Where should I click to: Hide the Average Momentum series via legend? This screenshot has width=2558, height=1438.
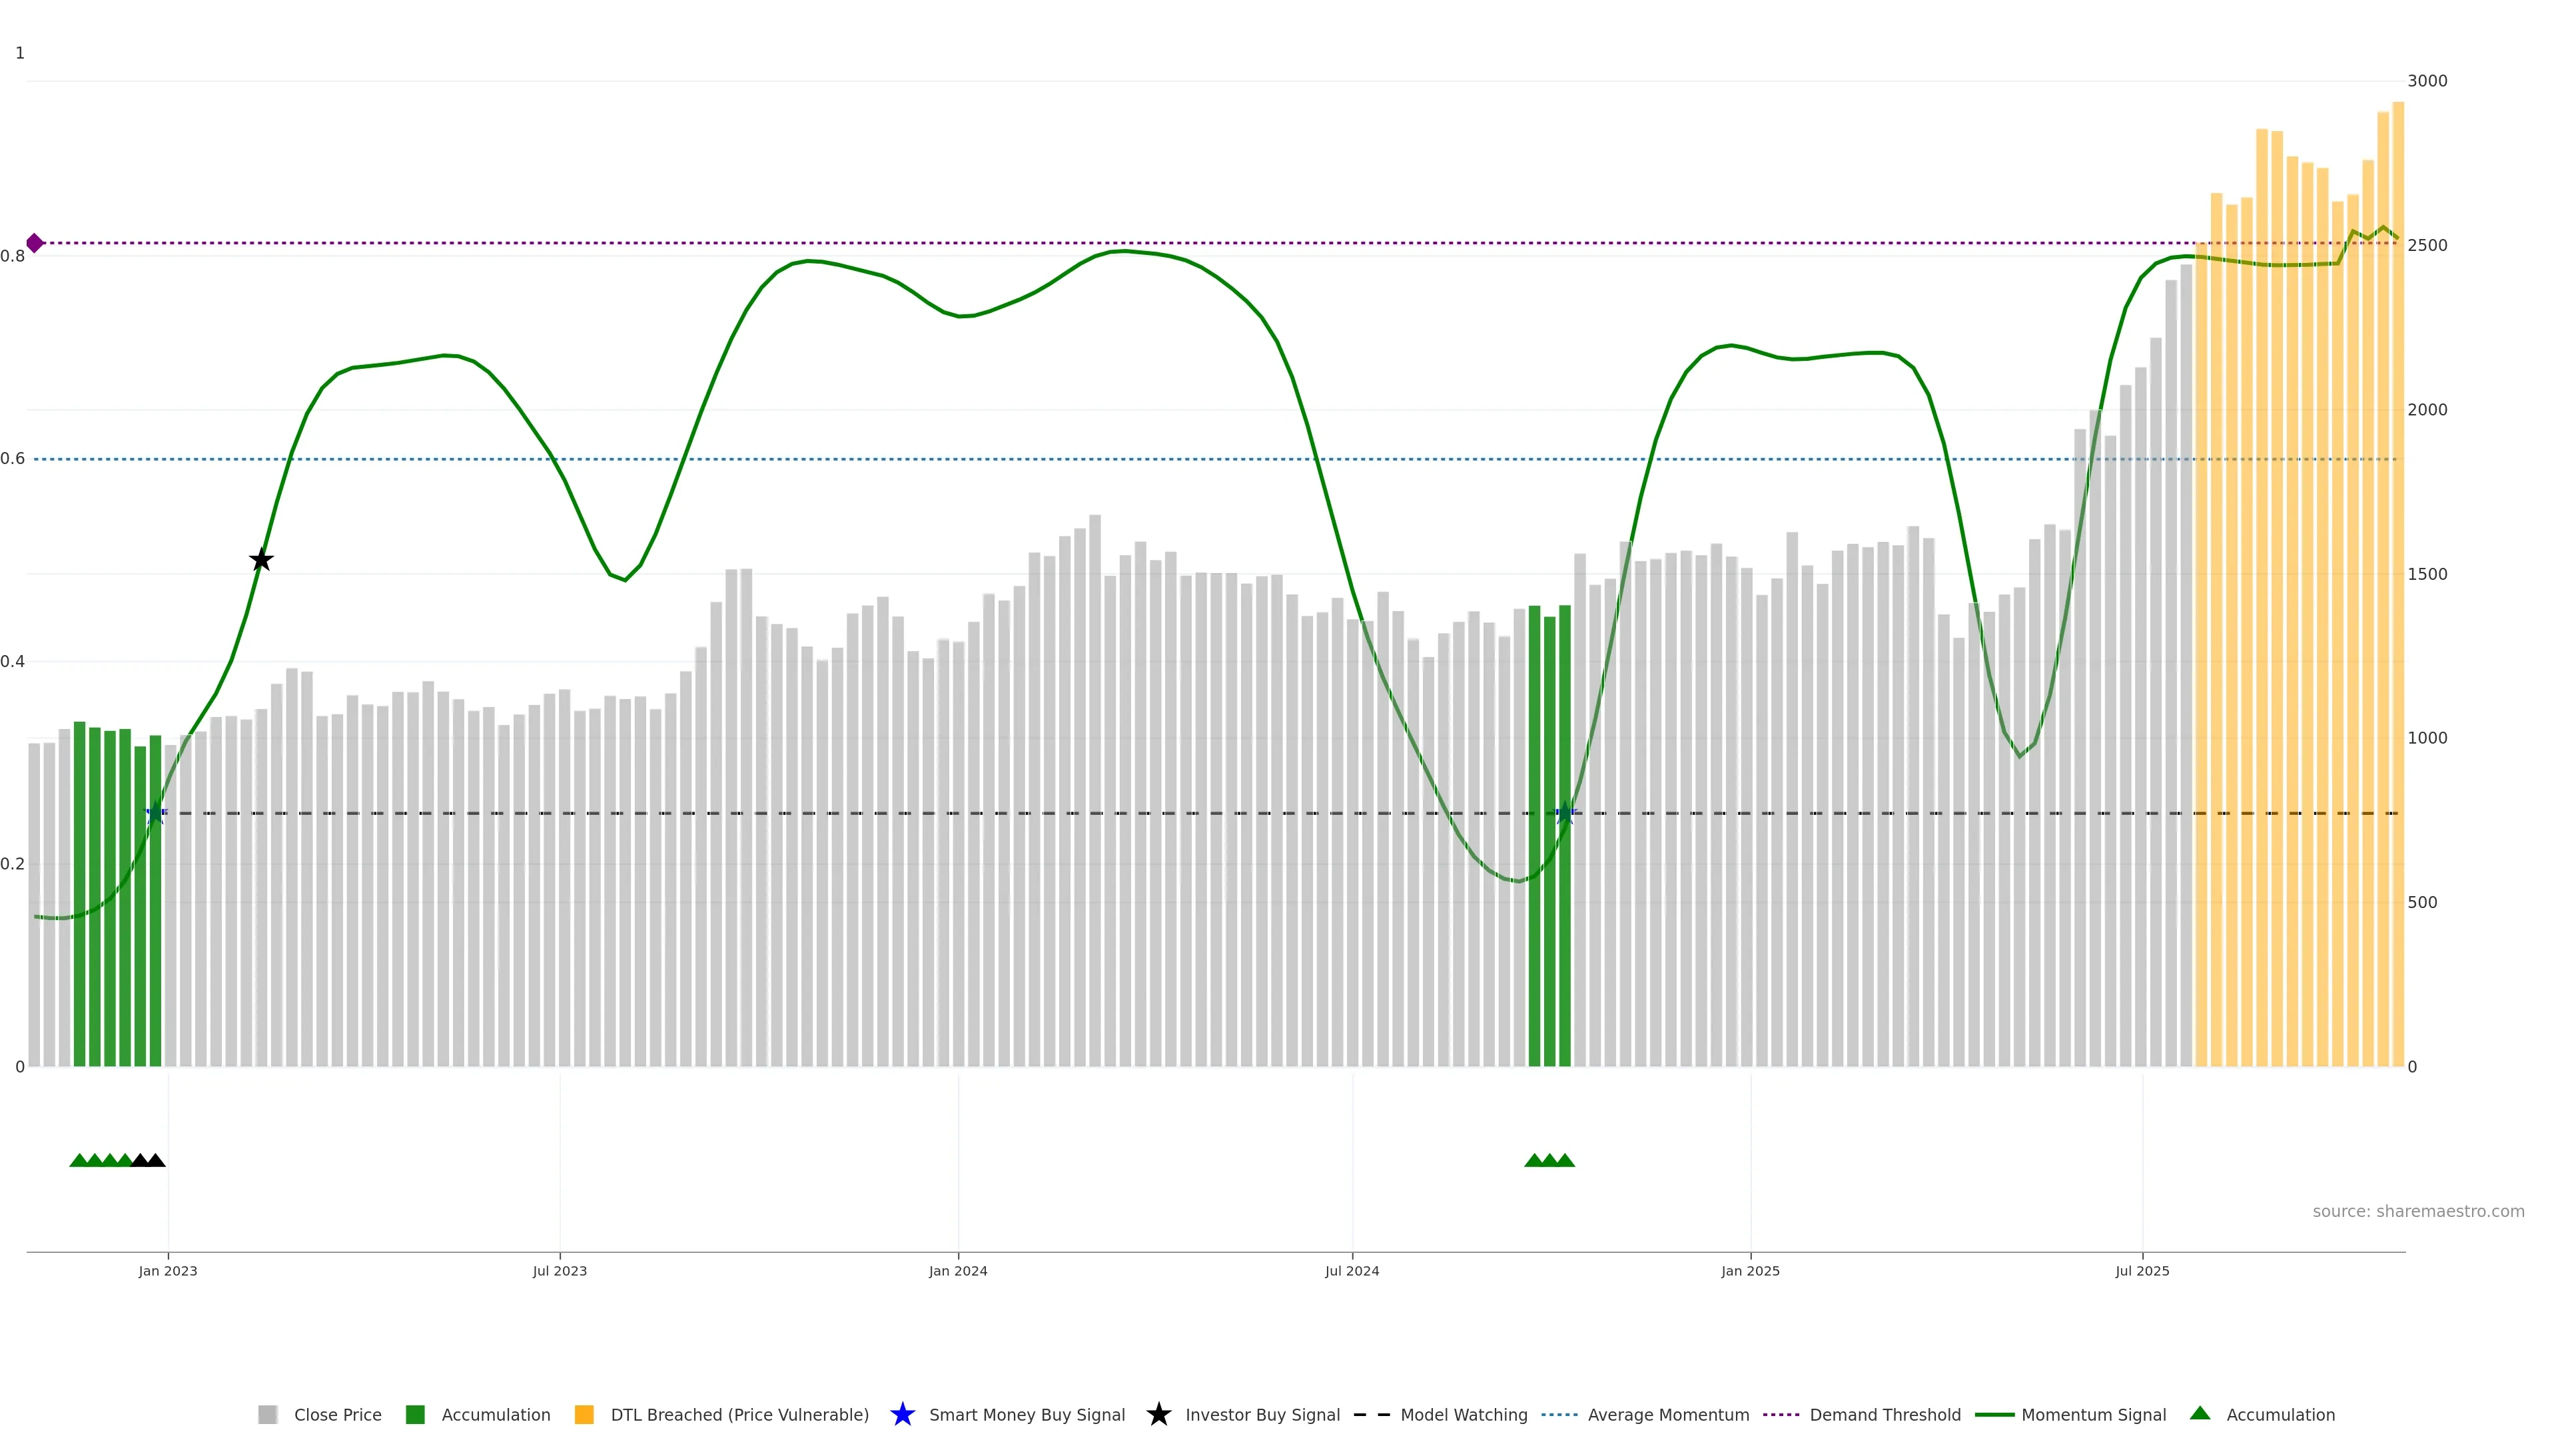point(1667,1414)
